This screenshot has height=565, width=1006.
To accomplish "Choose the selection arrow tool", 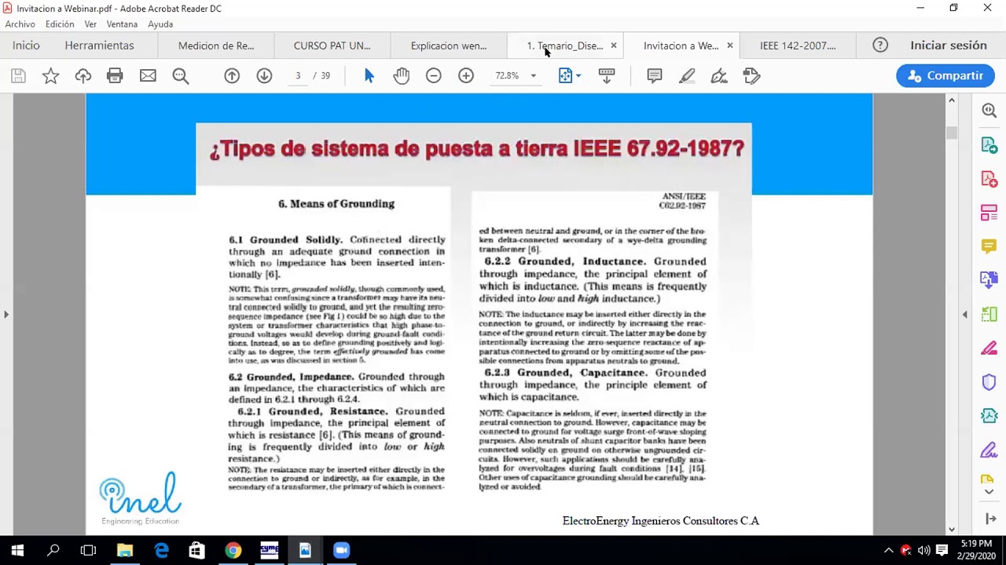I will coord(369,76).
